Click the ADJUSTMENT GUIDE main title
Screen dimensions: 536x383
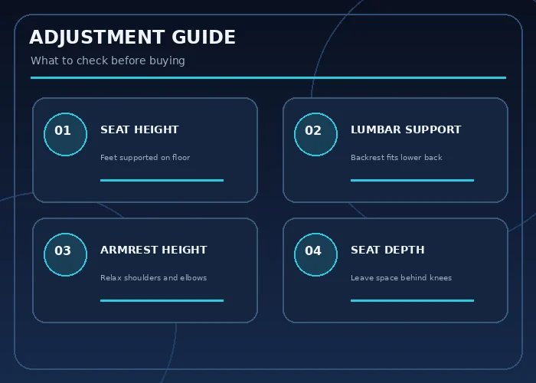[132, 38]
